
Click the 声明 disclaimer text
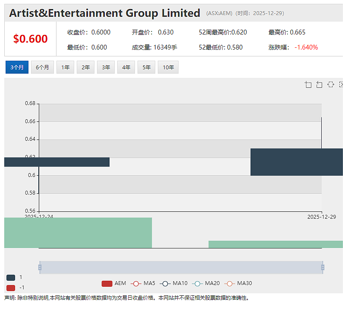tap(126, 298)
